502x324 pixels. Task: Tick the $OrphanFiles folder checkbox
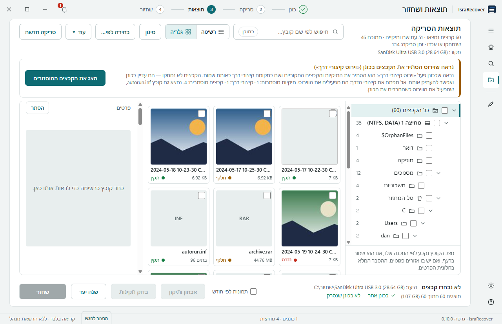tap(429, 136)
